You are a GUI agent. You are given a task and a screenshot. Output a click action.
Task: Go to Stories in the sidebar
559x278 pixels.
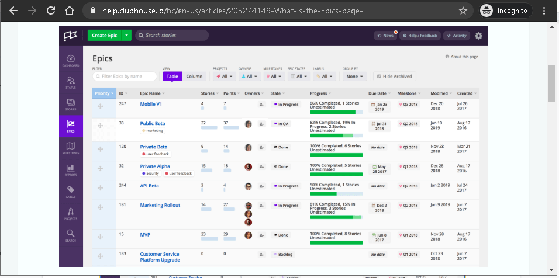click(71, 105)
